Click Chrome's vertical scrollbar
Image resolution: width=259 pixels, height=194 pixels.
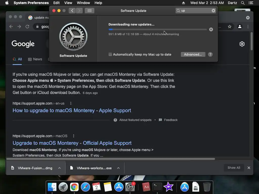click(x=252, y=41)
